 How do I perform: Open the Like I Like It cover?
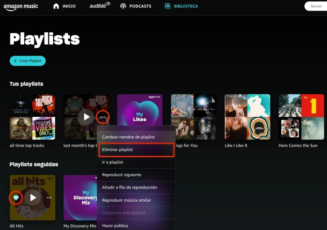247,117
